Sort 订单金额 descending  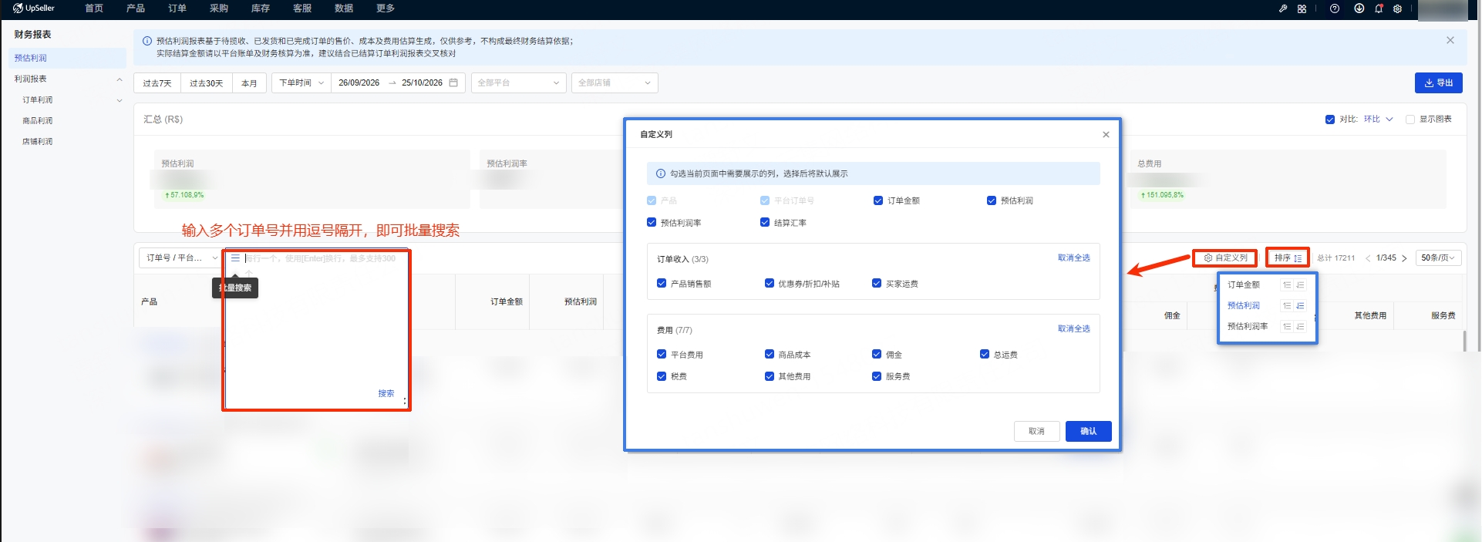[1300, 285]
